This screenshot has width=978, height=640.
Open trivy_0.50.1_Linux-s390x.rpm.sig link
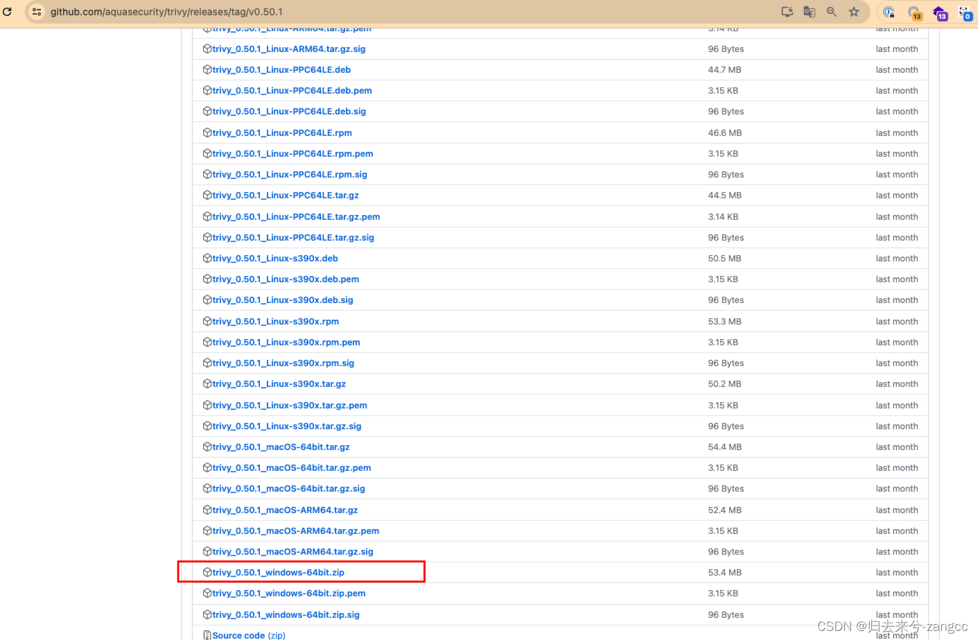coord(283,363)
